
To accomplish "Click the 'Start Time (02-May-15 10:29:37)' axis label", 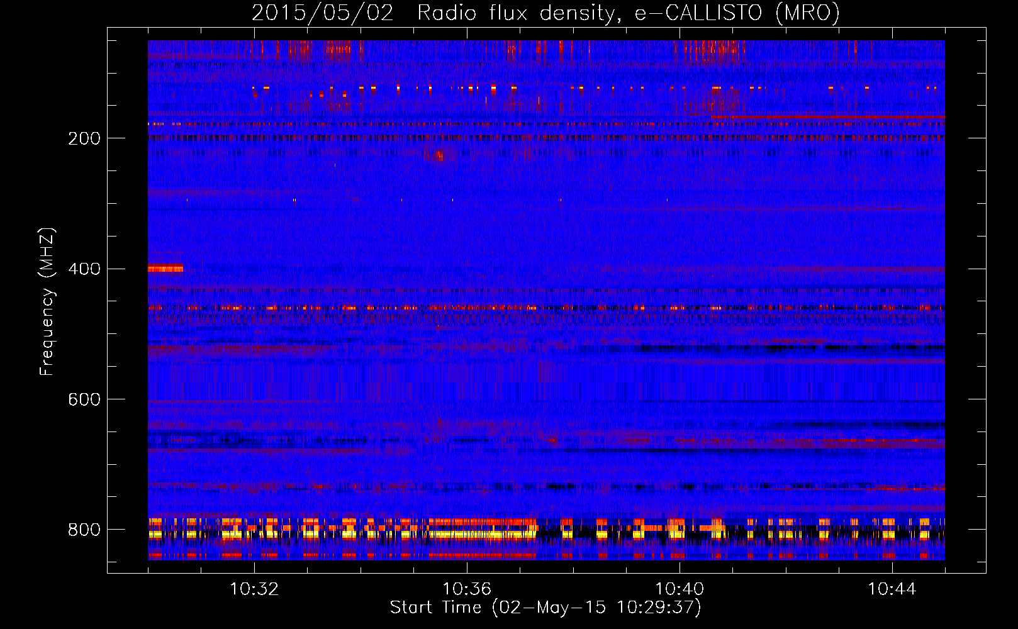I will pos(545,608).
